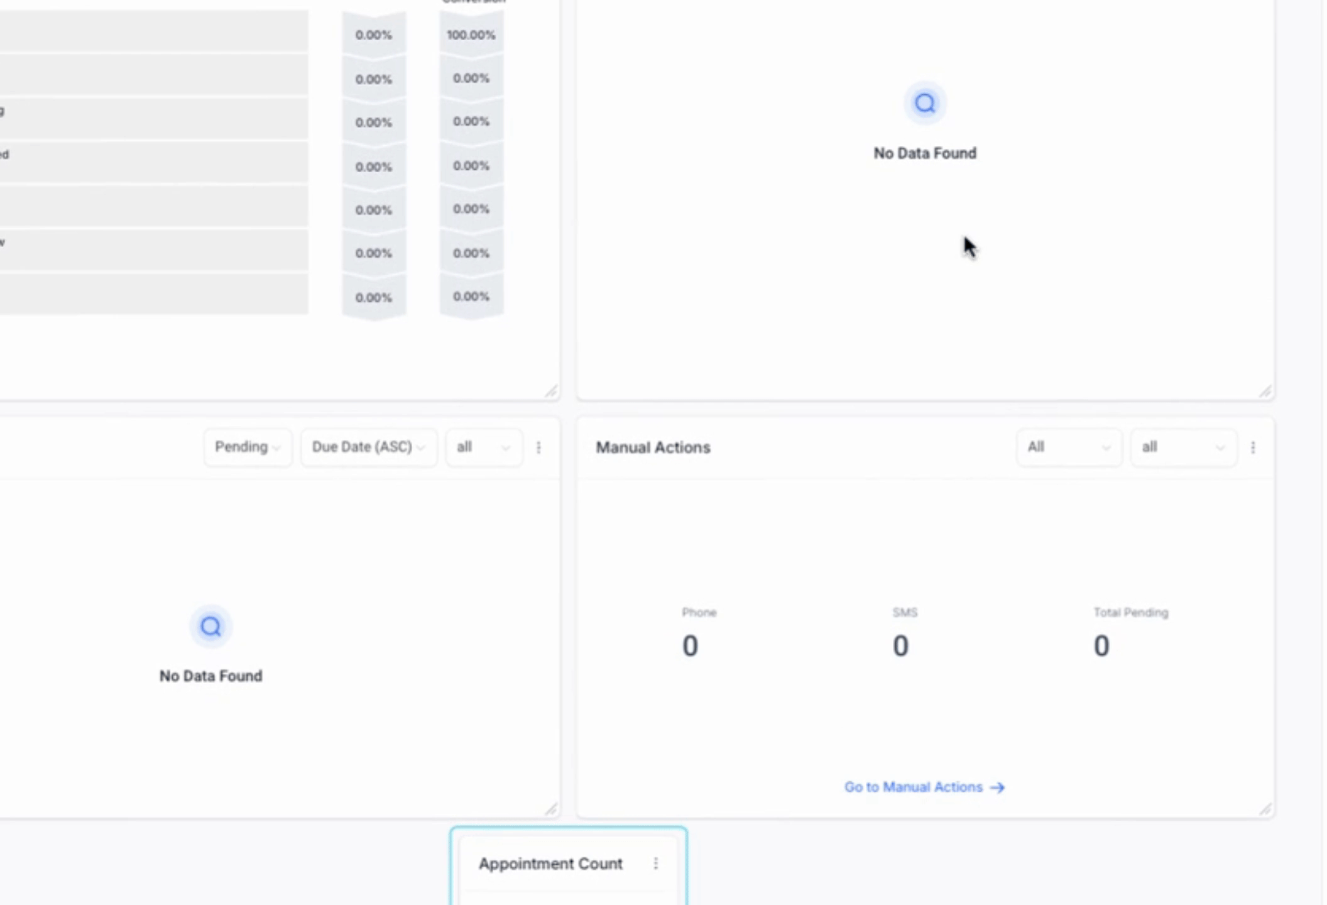Grab the resize handle of tasks widget
The width and height of the screenshot is (1327, 905).
click(551, 809)
